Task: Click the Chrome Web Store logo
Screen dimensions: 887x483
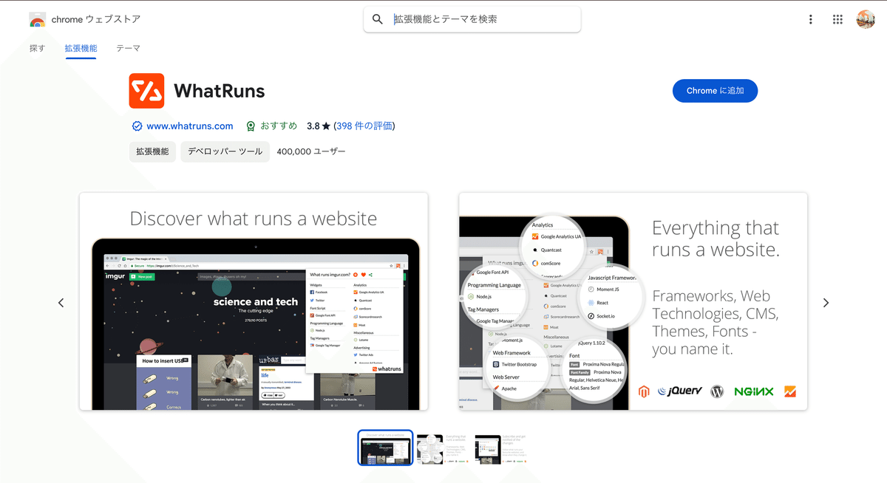Action: click(x=37, y=19)
